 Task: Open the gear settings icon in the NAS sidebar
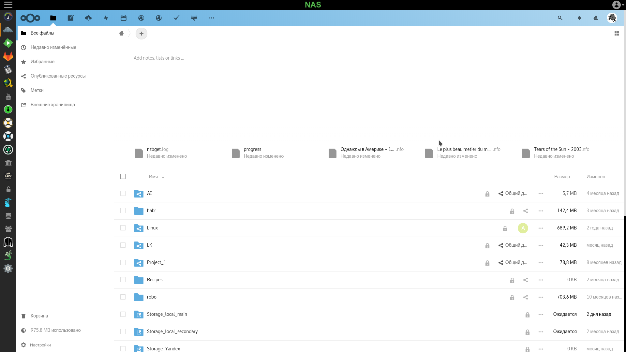[x=8, y=269]
